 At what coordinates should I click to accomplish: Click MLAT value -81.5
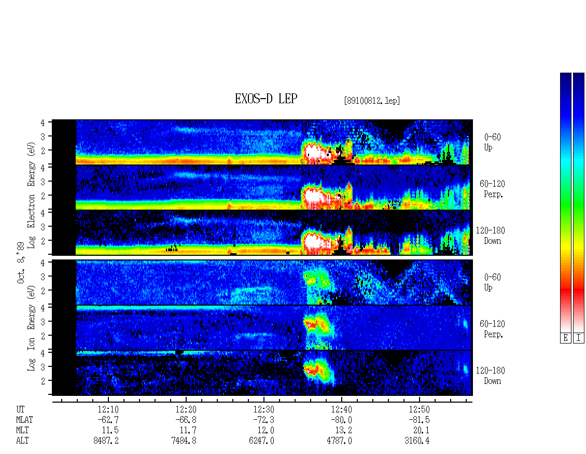[420, 420]
